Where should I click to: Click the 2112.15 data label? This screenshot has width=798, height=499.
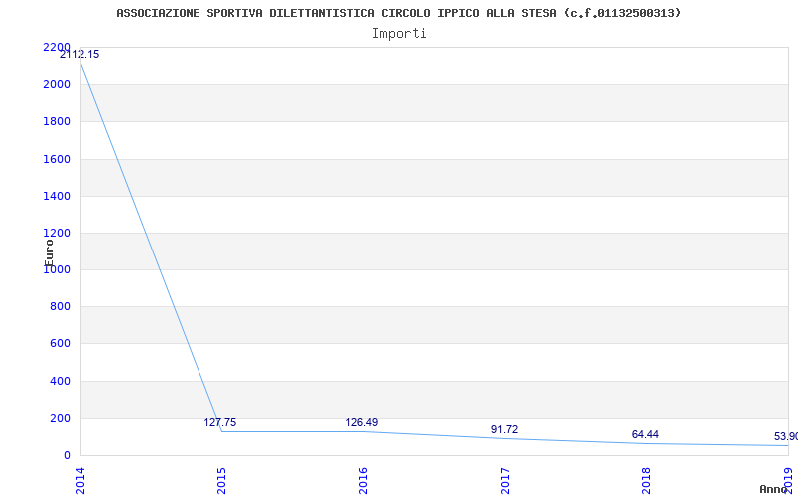80,55
